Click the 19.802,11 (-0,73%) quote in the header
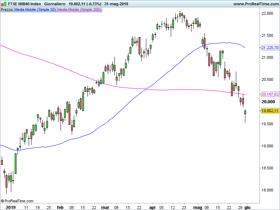280x210 pixels. pyautogui.click(x=85, y=4)
